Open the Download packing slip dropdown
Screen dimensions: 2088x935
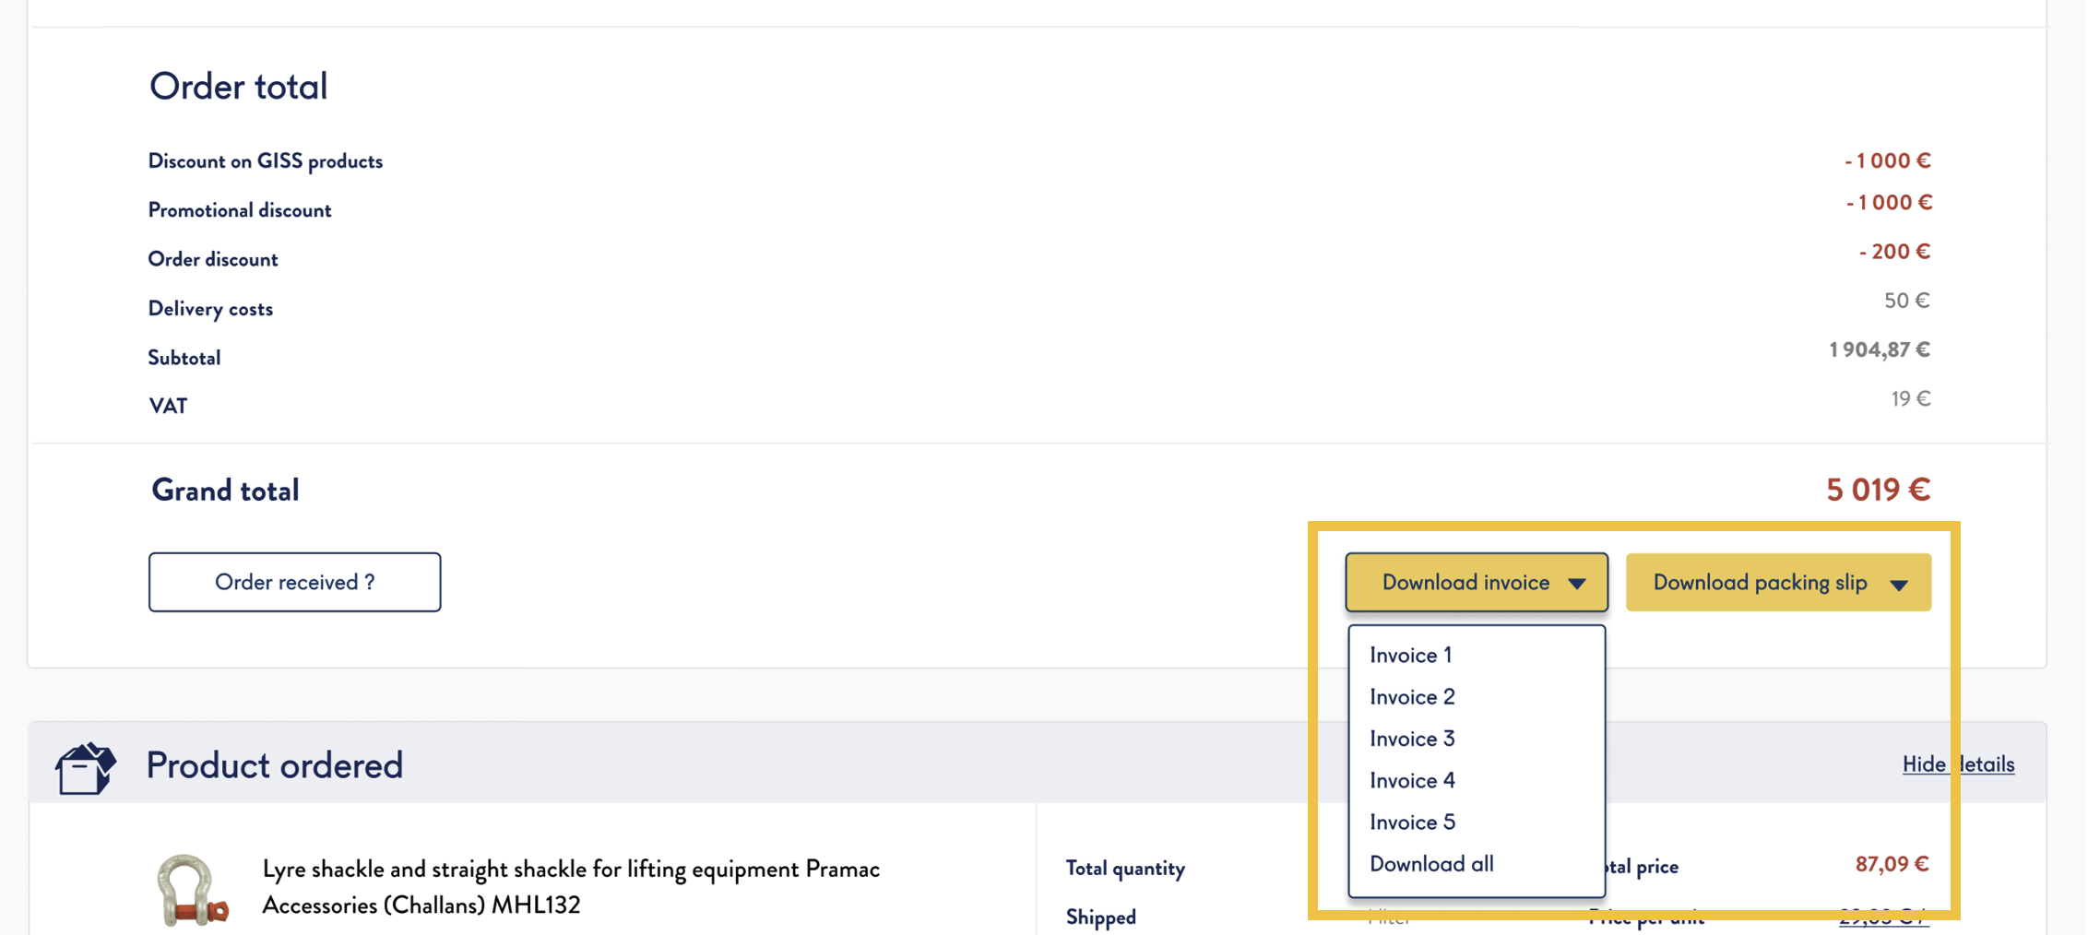(x=1777, y=582)
